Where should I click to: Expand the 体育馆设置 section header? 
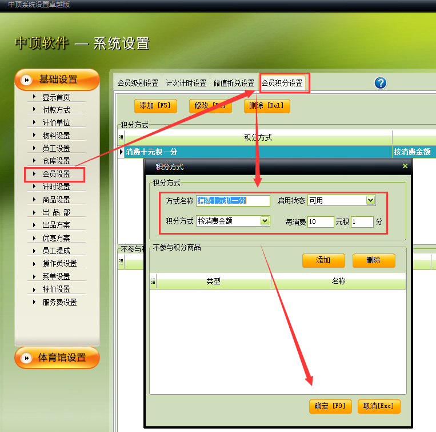tap(57, 358)
